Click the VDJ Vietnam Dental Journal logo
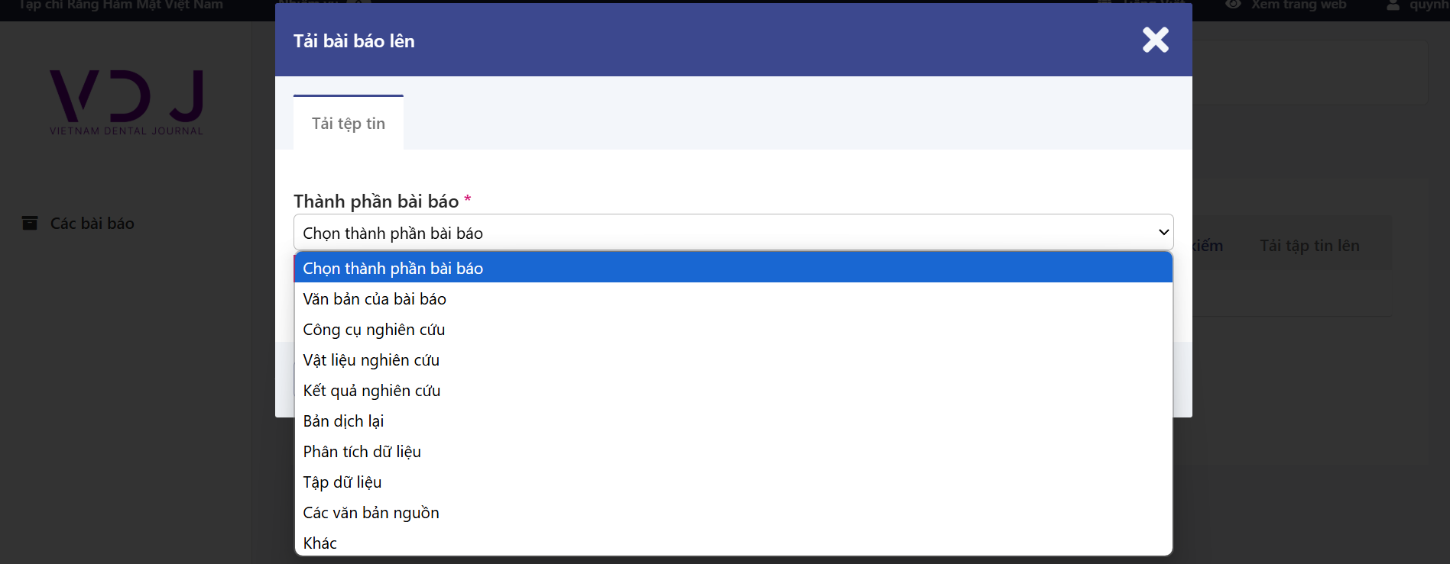Image resolution: width=1450 pixels, height=564 pixels. 127,102
